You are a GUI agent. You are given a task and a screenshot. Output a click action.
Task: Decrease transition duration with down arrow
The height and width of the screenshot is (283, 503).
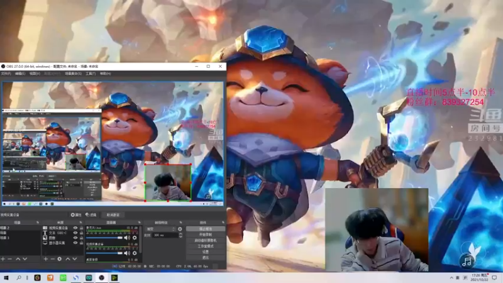click(x=180, y=236)
